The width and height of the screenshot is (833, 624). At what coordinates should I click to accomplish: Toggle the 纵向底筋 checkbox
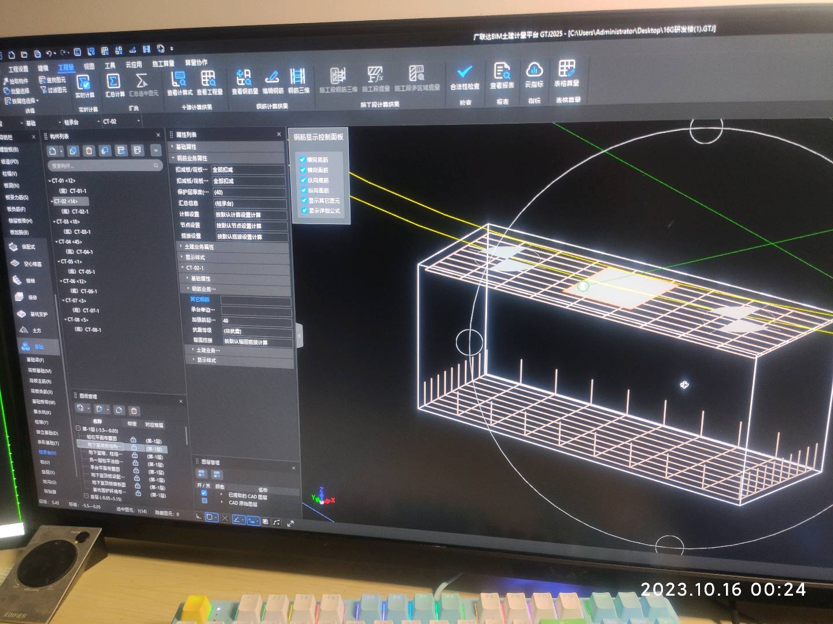[x=303, y=180]
